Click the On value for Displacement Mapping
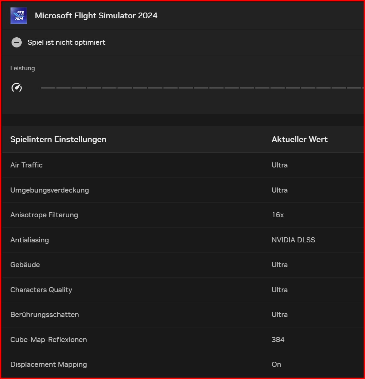Screen dimensions: 365x379 (x=276, y=364)
